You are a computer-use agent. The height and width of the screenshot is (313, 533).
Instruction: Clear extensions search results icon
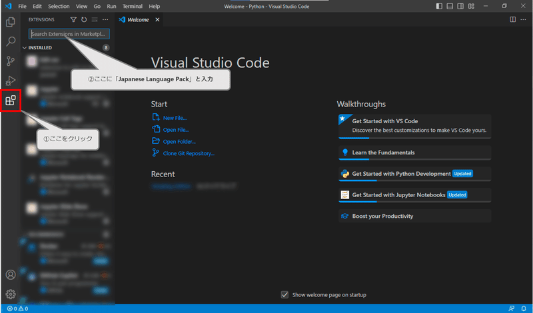[x=95, y=20]
